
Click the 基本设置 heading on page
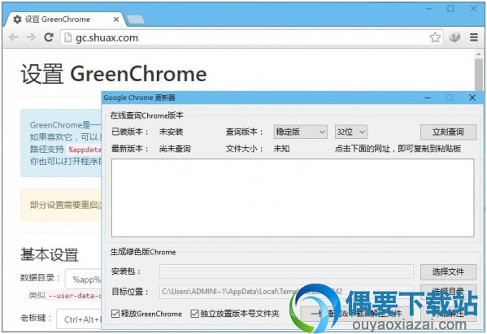click(49, 255)
